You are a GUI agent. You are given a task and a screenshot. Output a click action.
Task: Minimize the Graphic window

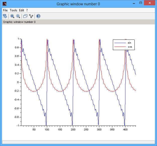tap(134, 3)
